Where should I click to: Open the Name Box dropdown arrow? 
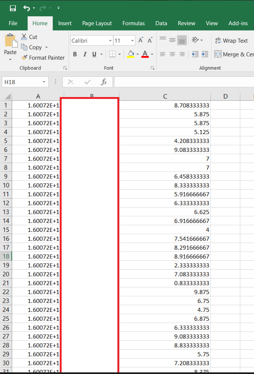point(44,82)
